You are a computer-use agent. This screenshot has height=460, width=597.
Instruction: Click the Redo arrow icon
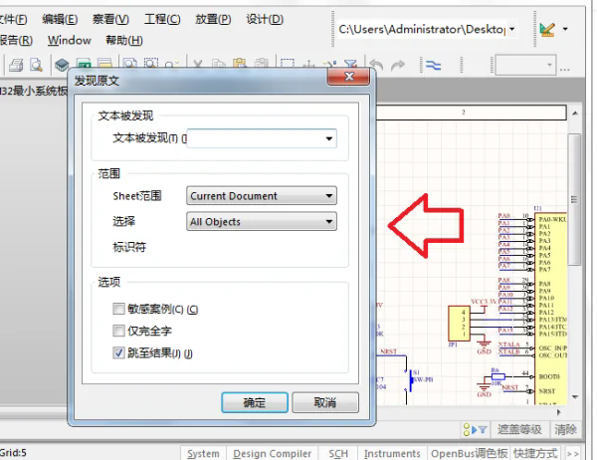(398, 65)
